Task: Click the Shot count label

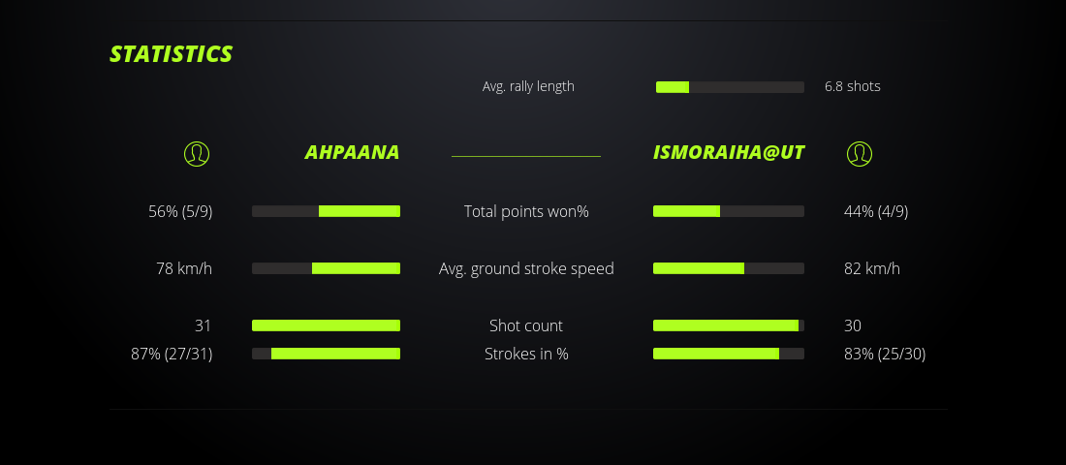Action: point(526,325)
